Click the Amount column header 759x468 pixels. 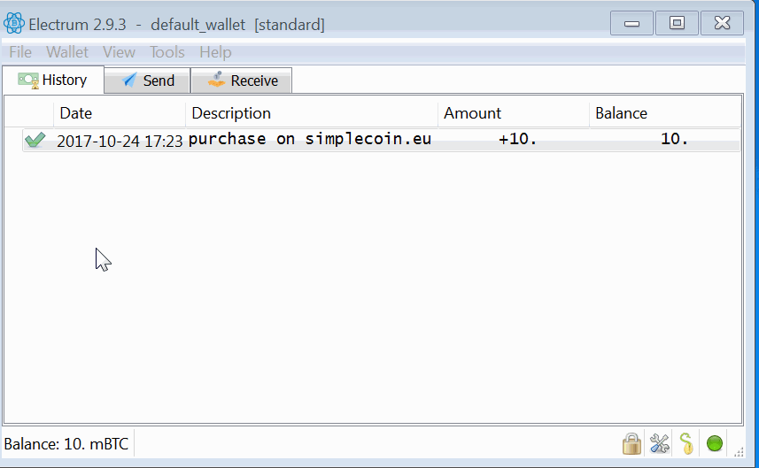472,113
